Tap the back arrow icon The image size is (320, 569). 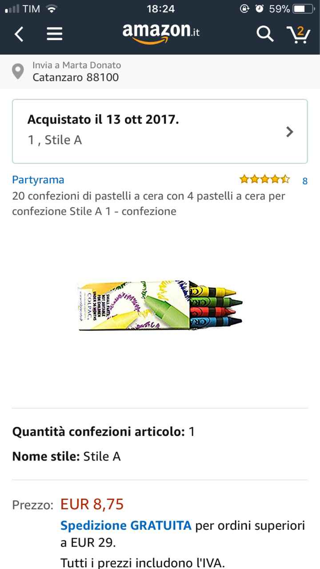19,34
